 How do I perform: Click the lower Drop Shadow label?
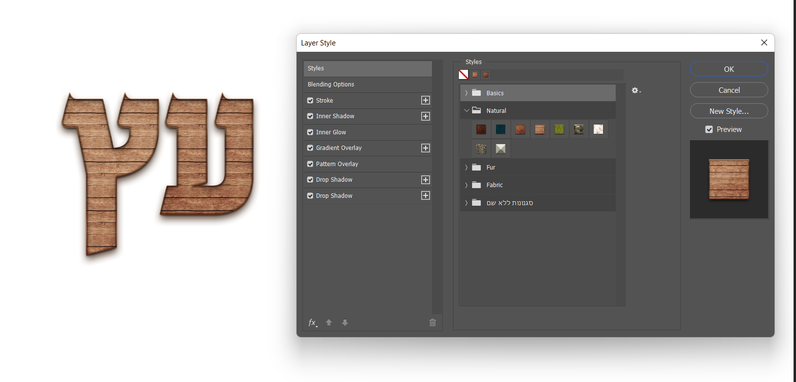coord(334,196)
